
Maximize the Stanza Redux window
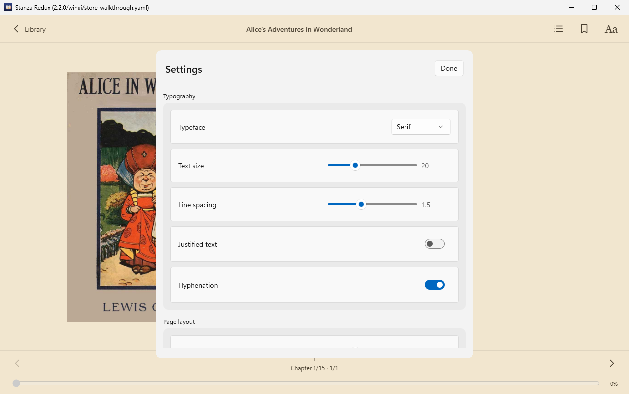(x=594, y=7)
